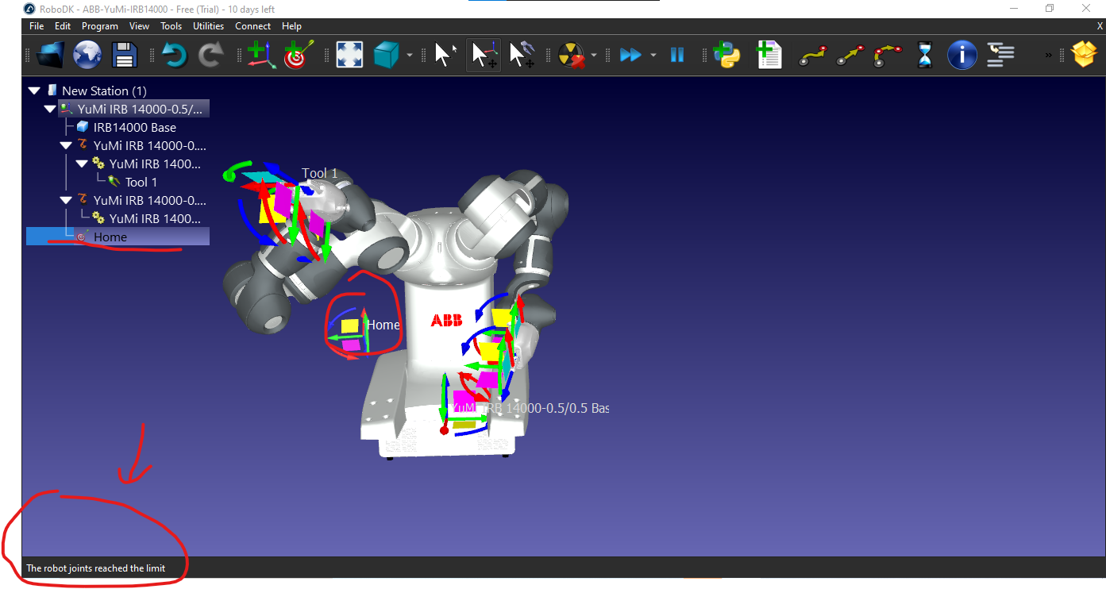Click the Add program icon
This screenshot has height=589, width=1106.
click(769, 55)
